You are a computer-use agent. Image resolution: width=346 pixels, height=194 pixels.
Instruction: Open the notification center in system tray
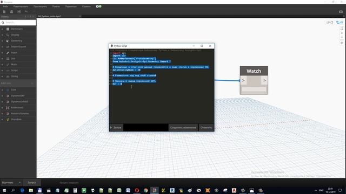340,190
